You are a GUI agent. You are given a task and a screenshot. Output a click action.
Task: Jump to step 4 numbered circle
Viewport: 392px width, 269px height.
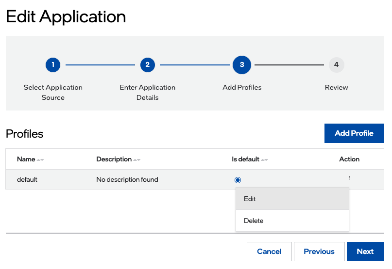pyautogui.click(x=336, y=64)
